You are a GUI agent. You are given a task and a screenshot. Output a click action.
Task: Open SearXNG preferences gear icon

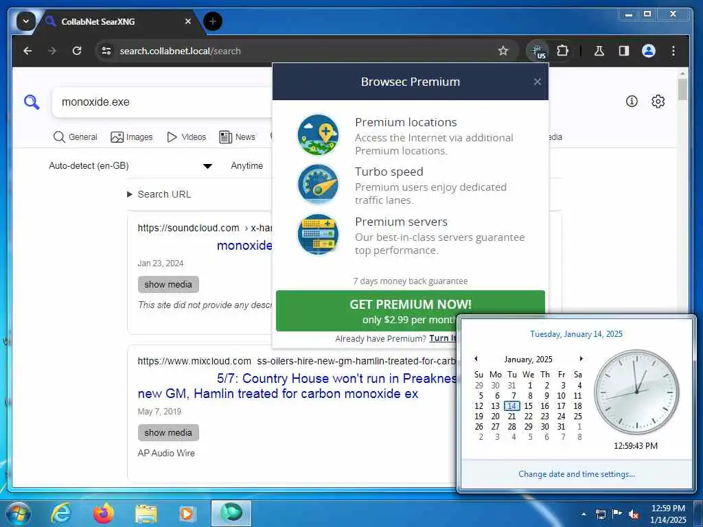[658, 102]
